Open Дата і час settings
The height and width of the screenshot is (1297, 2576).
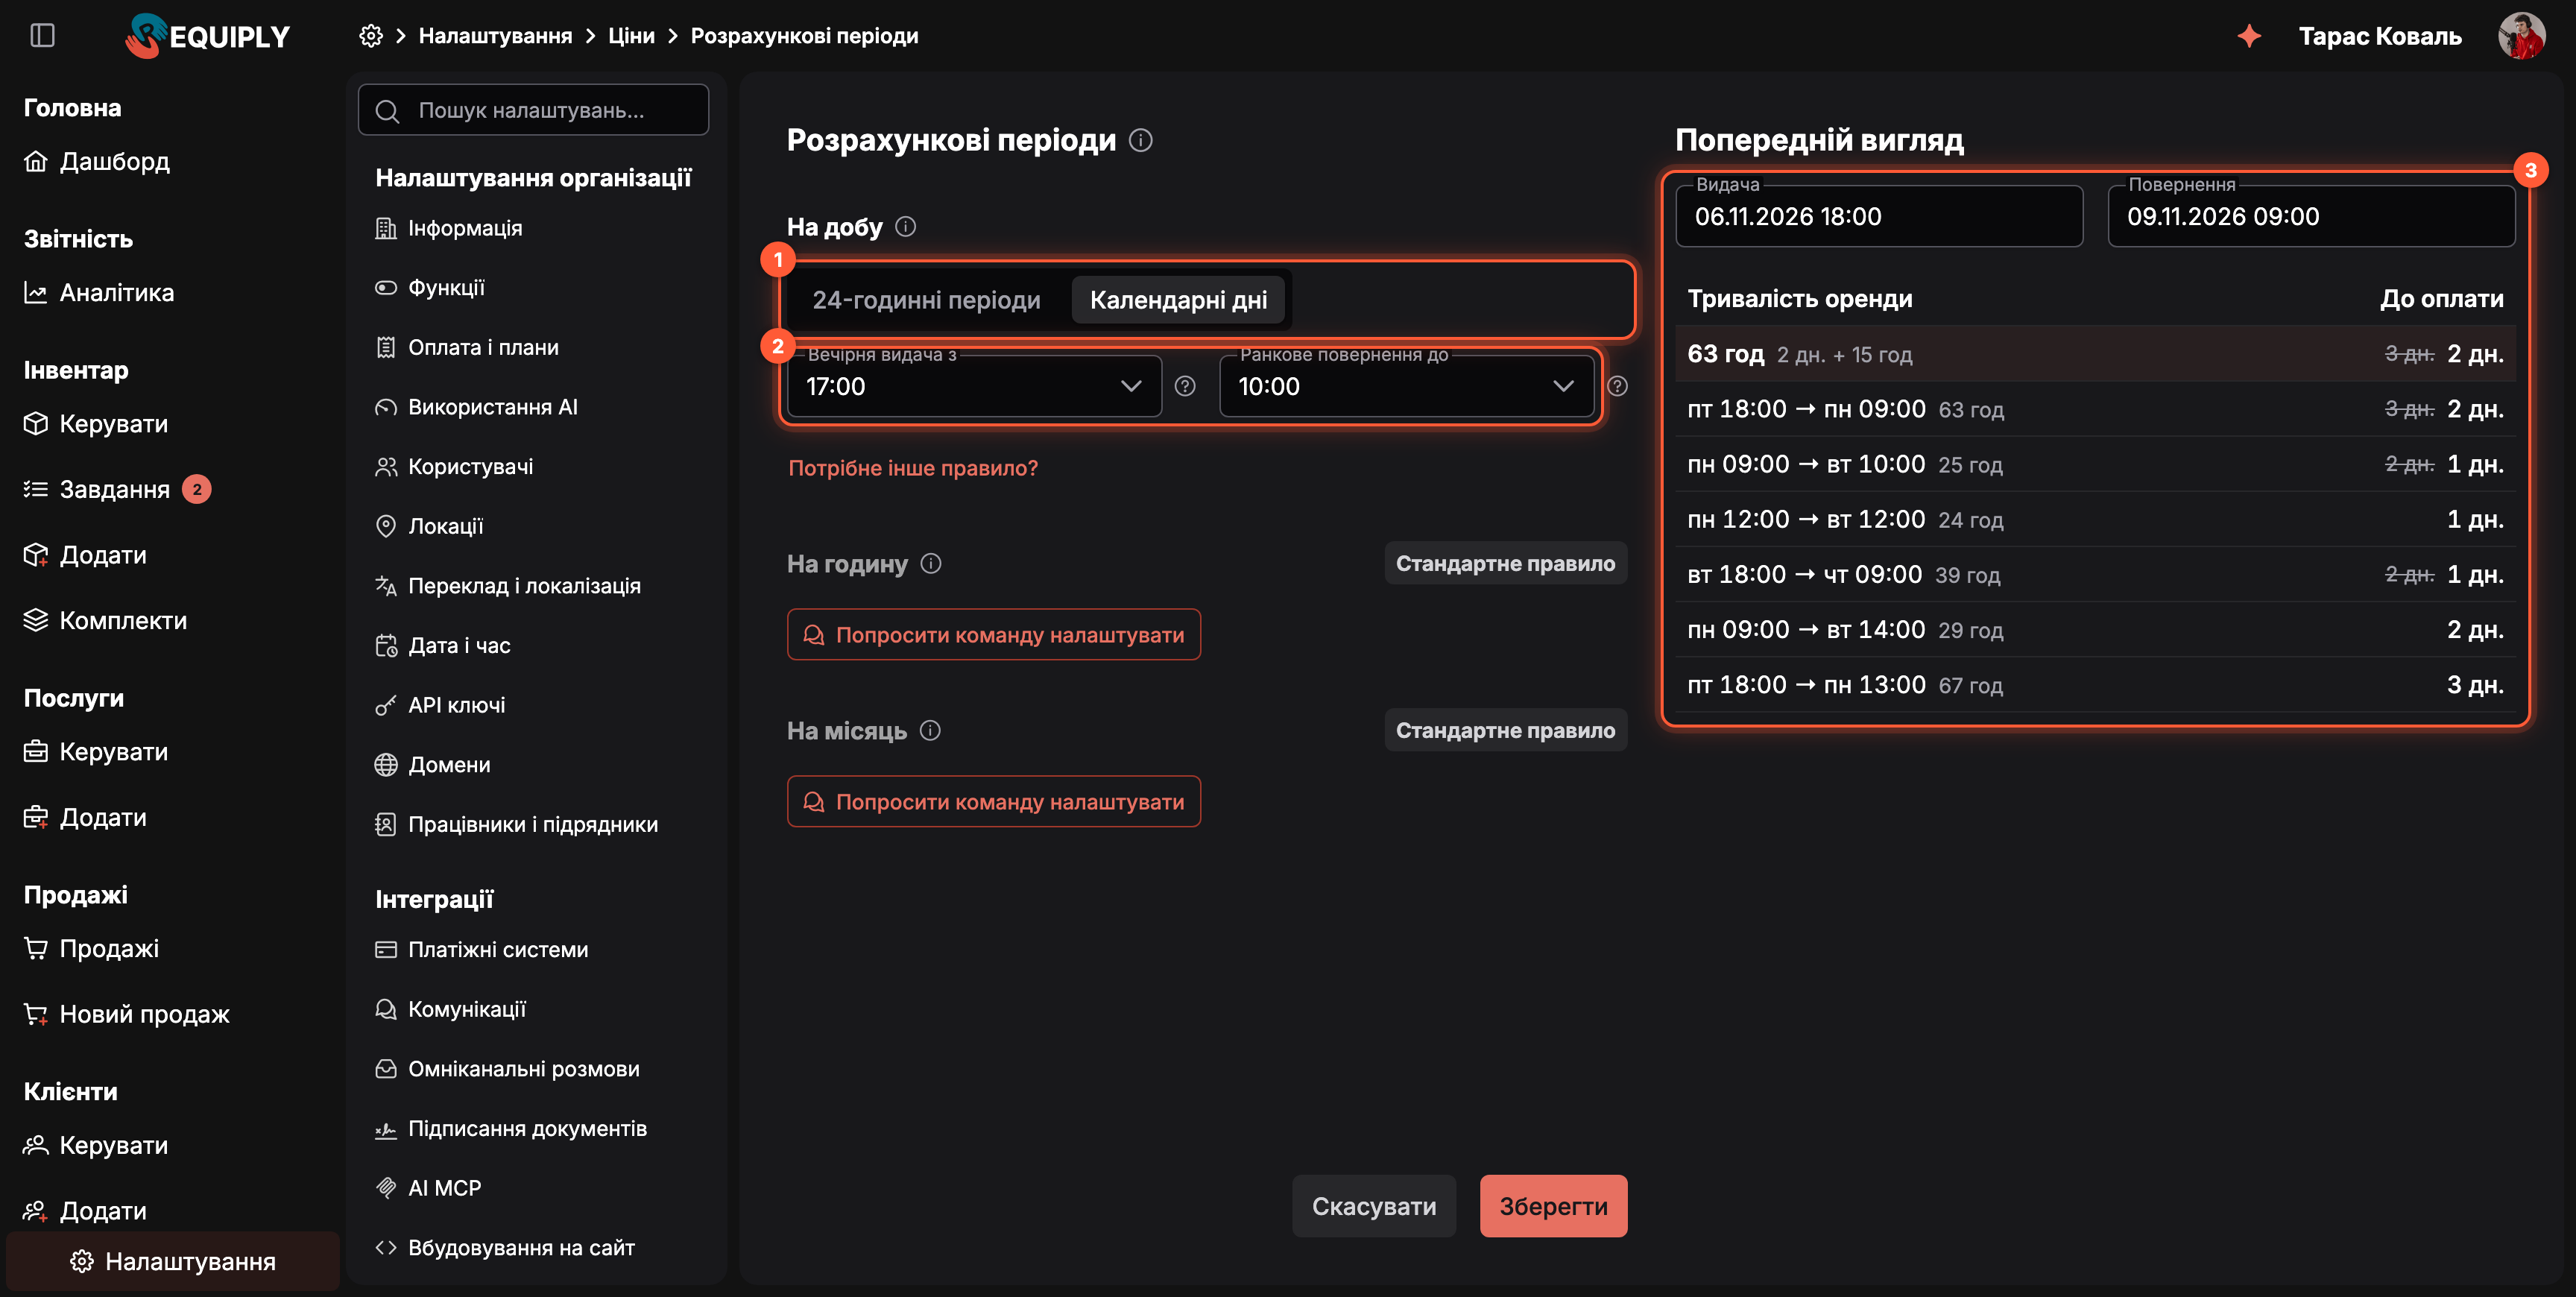click(x=443, y=645)
